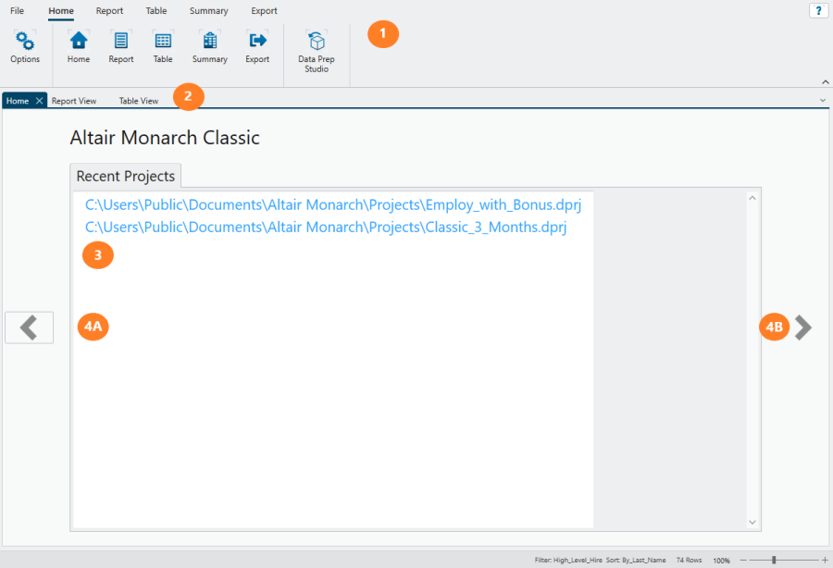The width and height of the screenshot is (833, 568).
Task: Open the File menu
Action: 17,10
